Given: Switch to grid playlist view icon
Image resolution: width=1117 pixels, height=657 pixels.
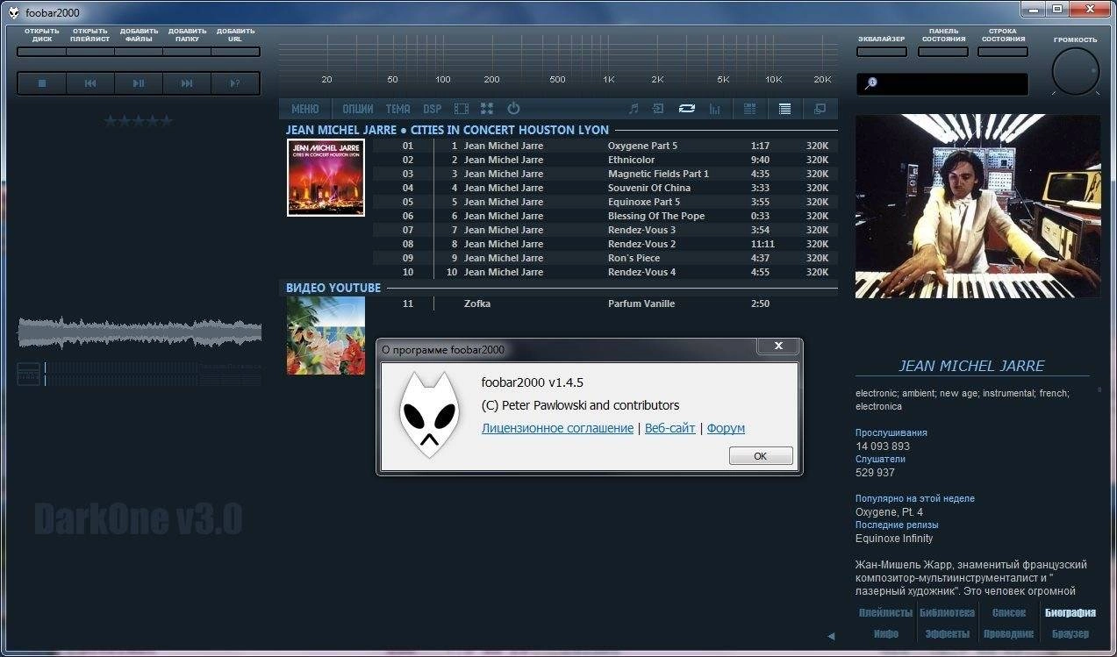Looking at the screenshot, I should coord(749,109).
